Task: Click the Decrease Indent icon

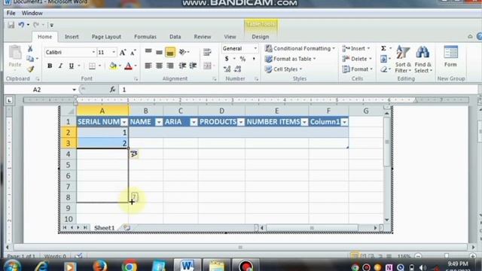Action: [x=182, y=65]
